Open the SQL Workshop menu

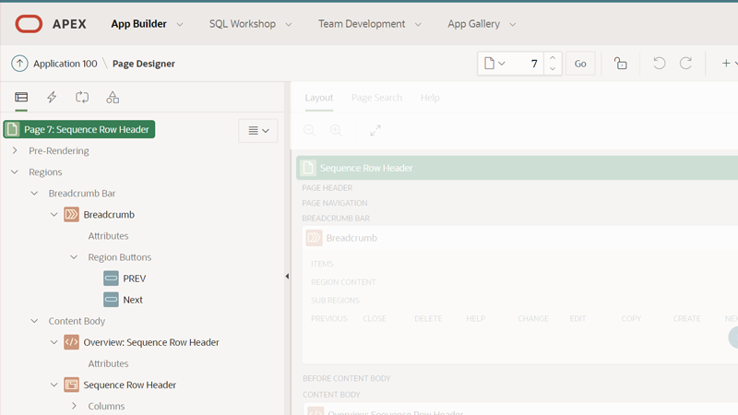pos(250,24)
